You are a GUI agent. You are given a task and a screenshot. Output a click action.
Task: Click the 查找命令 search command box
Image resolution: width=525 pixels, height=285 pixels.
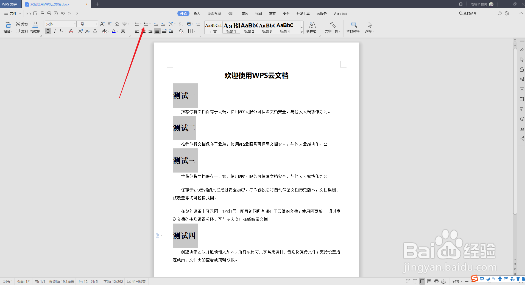(468, 13)
